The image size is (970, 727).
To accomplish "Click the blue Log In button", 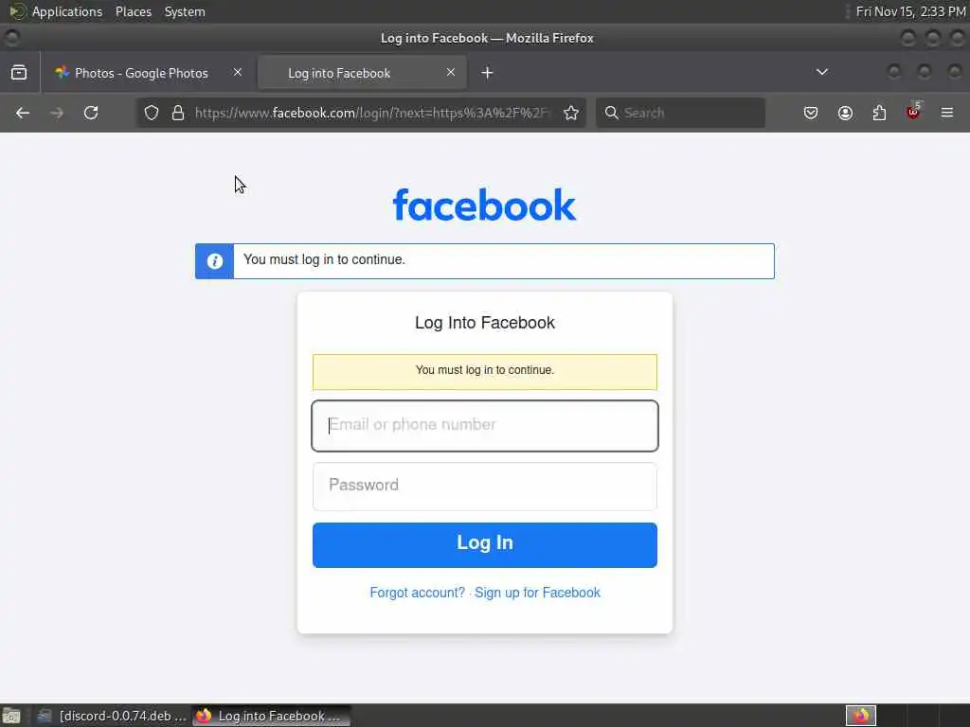I will coord(485,544).
